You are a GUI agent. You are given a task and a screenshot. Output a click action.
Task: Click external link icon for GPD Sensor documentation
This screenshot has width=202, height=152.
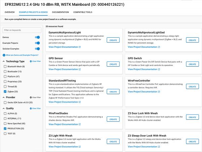tap(80, 69)
